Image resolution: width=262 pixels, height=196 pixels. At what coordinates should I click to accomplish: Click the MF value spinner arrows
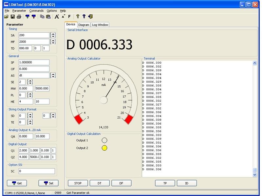53,42
